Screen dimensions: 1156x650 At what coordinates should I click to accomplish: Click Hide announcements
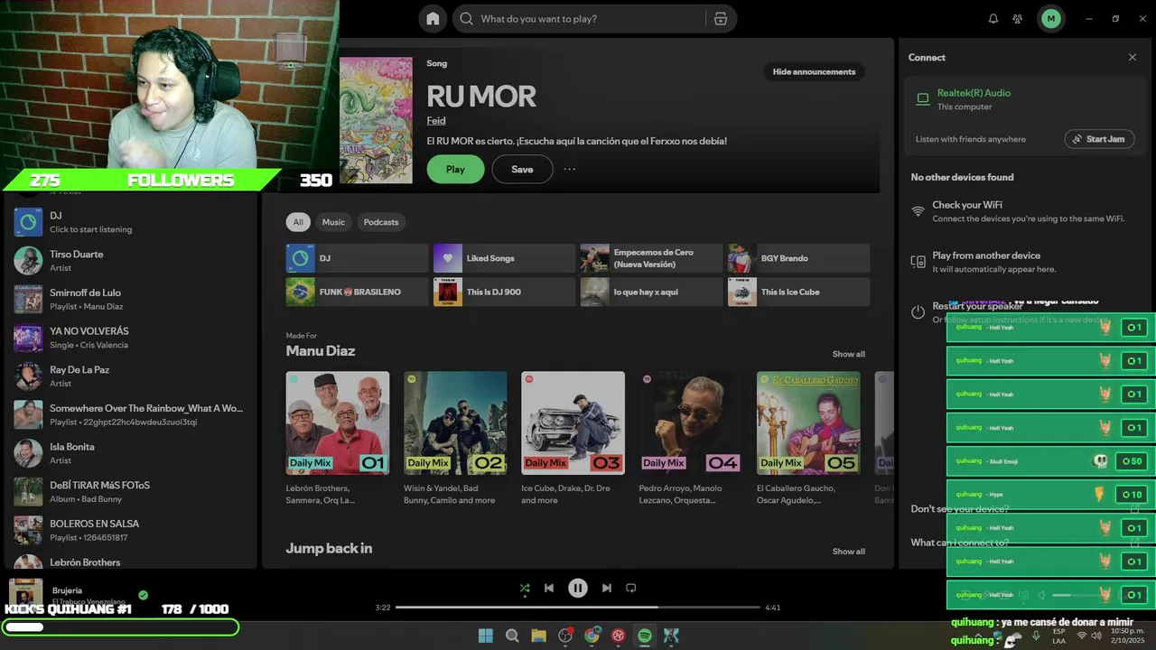[x=814, y=71]
